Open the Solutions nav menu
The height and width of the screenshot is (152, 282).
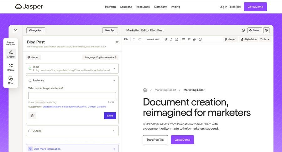coord(126,7)
